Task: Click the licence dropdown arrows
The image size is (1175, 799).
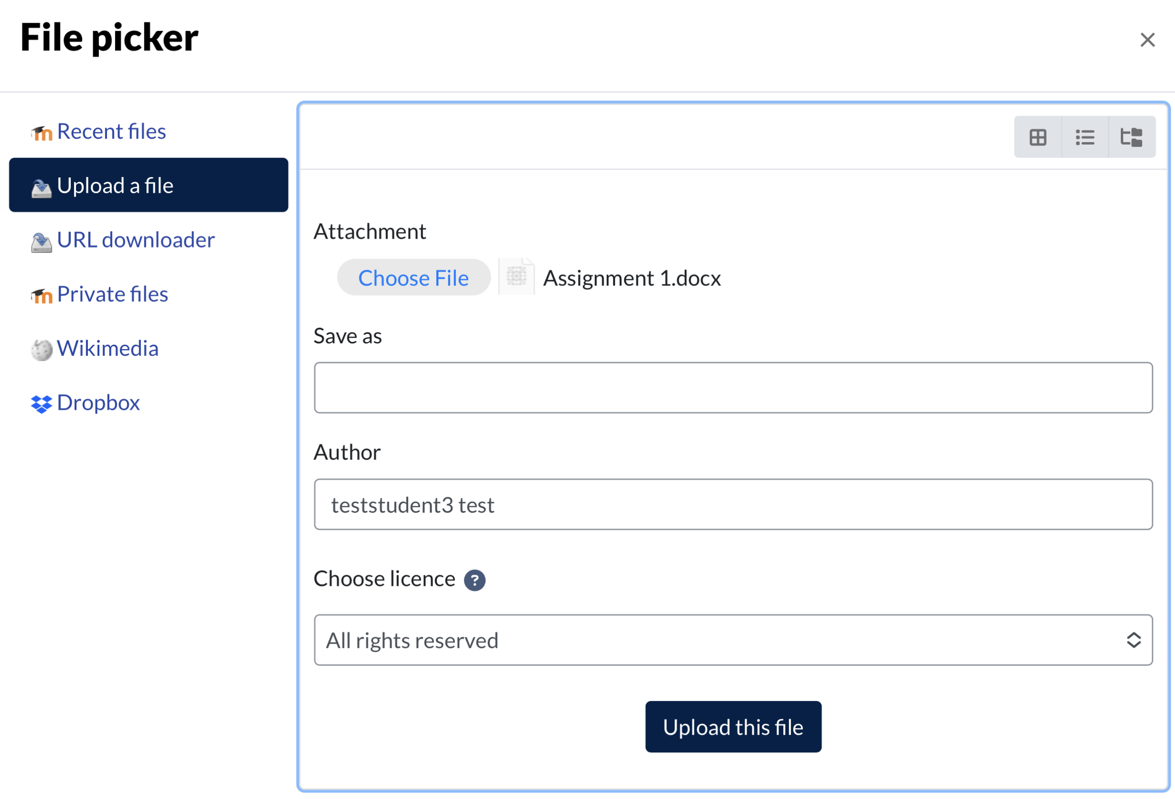Action: click(x=1134, y=640)
